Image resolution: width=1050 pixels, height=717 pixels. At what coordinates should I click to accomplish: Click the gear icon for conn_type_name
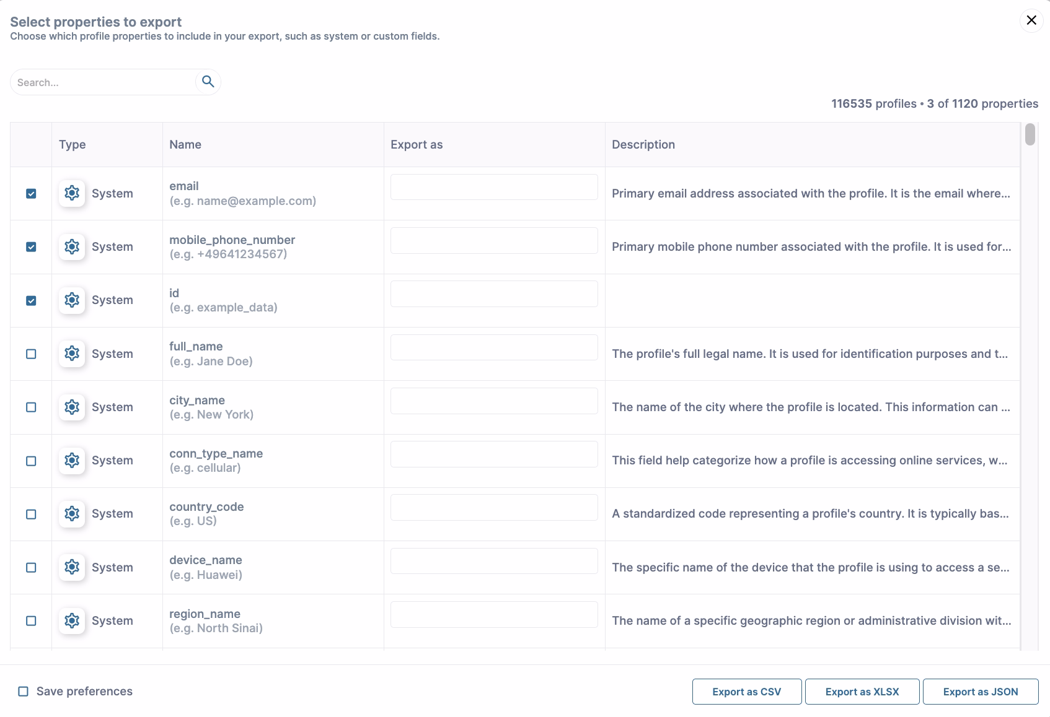tap(72, 460)
